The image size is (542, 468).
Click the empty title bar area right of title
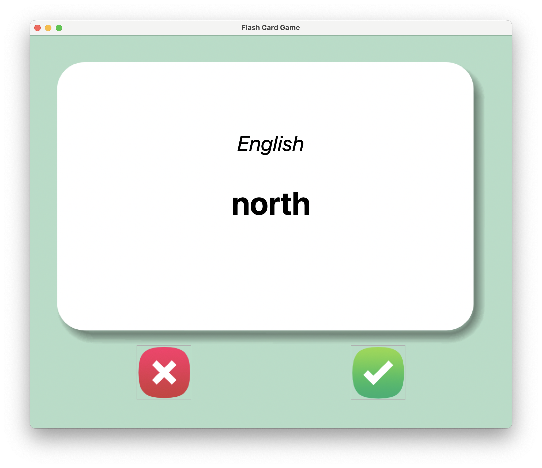tap(402, 28)
